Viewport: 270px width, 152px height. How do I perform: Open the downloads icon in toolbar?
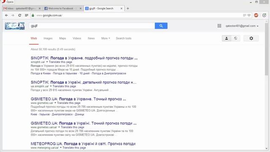[264, 15]
